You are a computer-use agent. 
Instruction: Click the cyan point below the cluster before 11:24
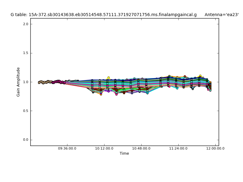click(177, 88)
